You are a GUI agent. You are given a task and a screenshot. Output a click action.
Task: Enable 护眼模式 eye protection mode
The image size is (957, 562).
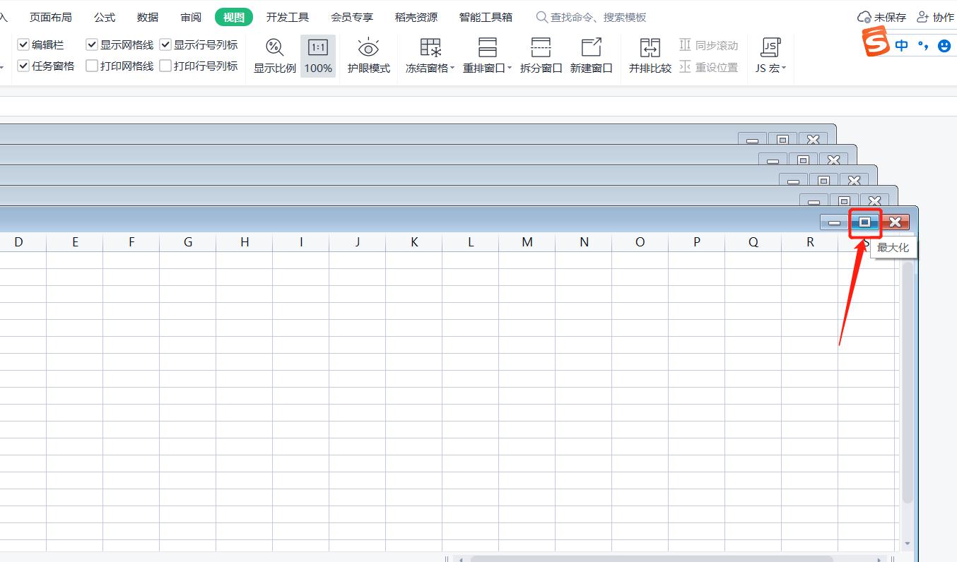[368, 48]
